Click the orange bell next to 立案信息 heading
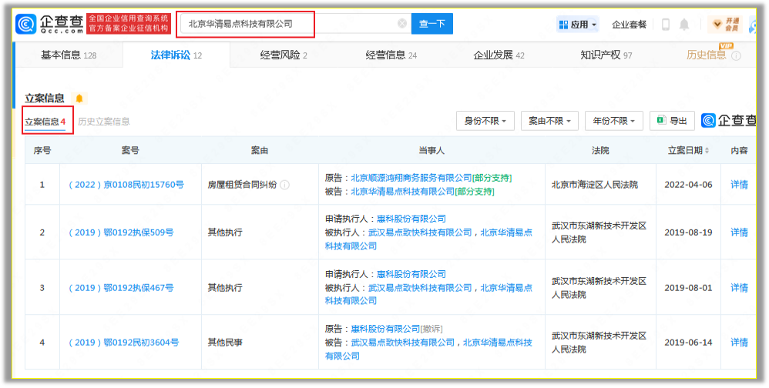769x388 pixels. [x=79, y=99]
